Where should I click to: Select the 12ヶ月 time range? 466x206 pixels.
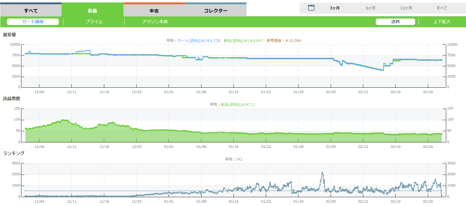pyautogui.click(x=406, y=8)
